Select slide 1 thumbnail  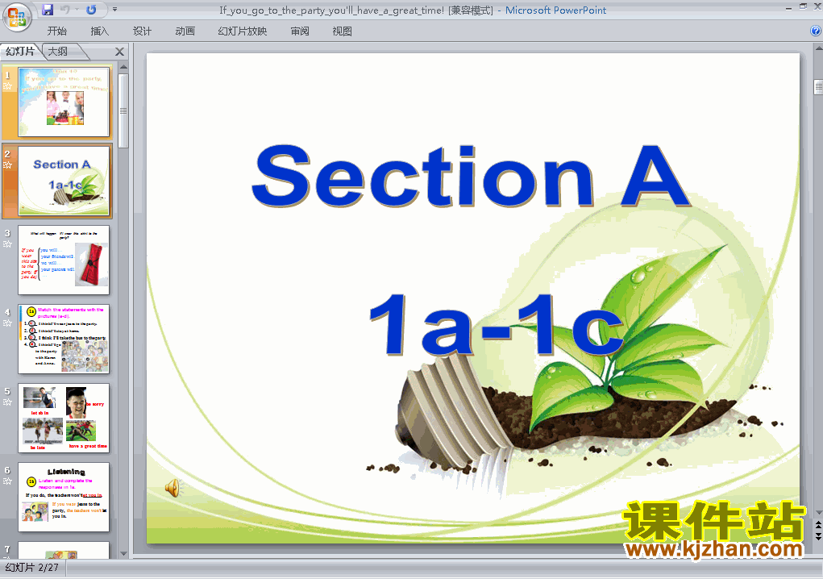(64, 102)
